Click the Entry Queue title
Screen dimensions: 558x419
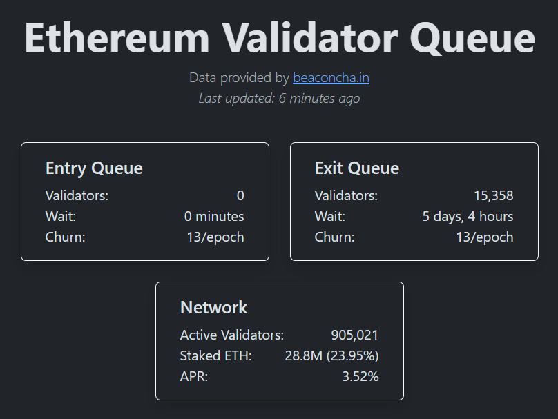coord(94,168)
